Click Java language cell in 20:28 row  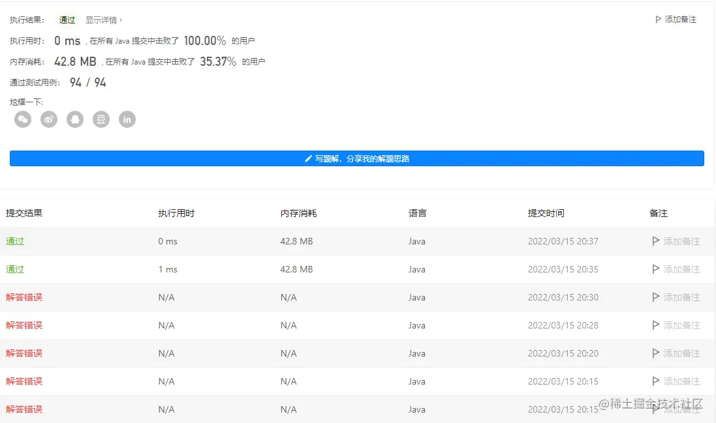(x=417, y=325)
